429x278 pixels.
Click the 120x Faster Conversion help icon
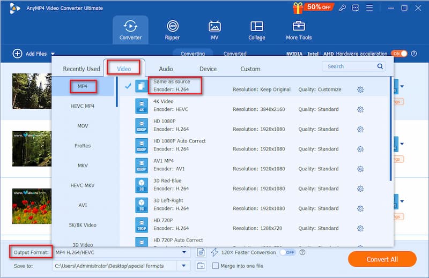(302, 252)
